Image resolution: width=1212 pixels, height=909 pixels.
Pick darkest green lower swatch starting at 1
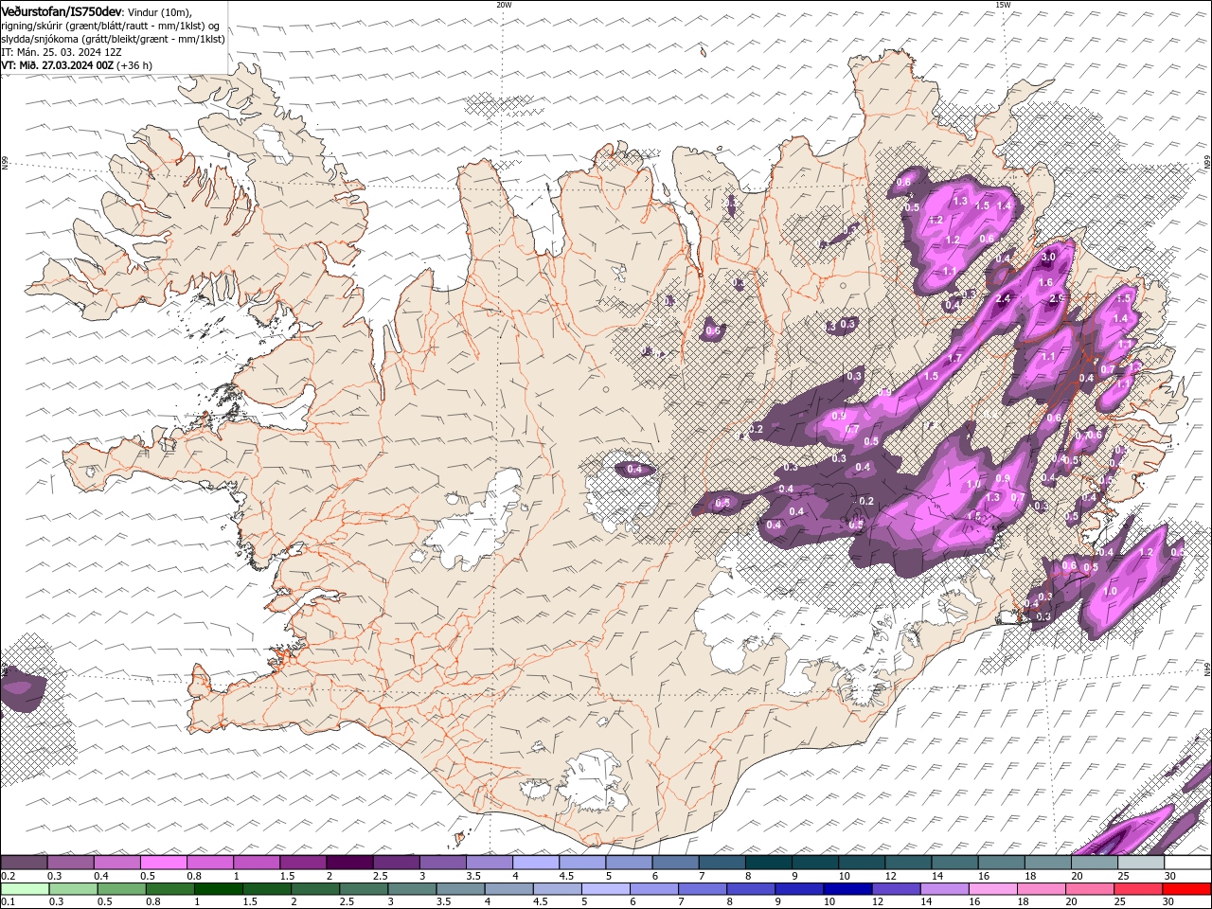click(219, 889)
